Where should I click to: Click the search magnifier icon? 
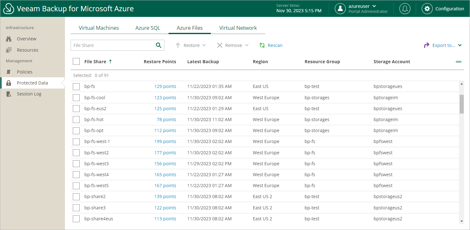[159, 45]
